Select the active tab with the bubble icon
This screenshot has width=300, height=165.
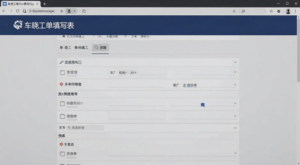tap(100, 48)
